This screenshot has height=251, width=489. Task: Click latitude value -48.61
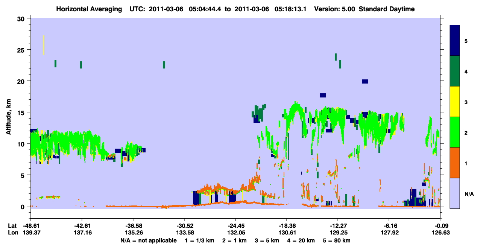31,226
